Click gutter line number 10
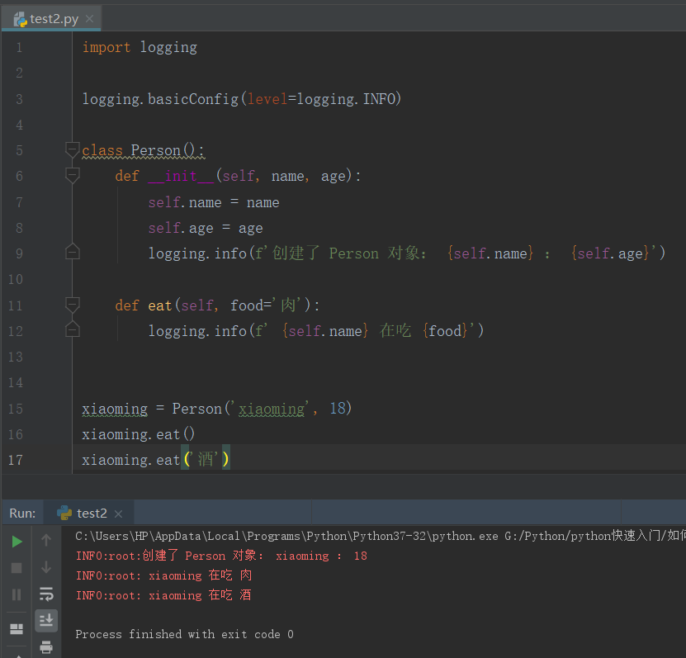The width and height of the screenshot is (686, 658). 16,279
